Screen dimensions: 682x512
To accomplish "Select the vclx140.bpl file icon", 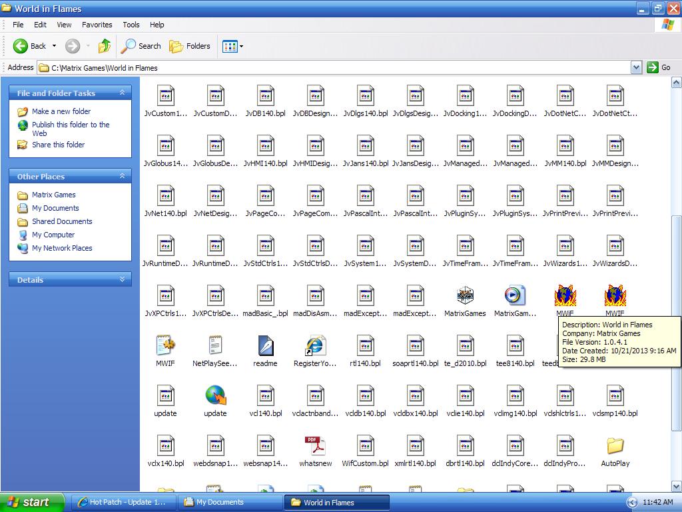I will click(x=165, y=445).
